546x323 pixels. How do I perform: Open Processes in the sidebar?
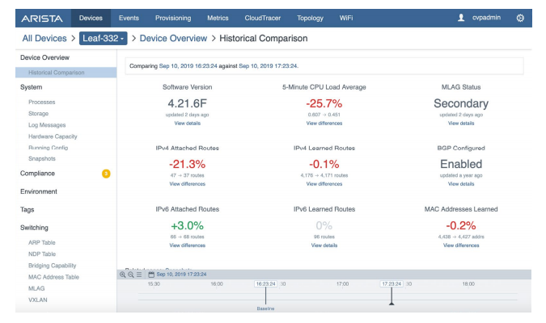[x=42, y=103]
